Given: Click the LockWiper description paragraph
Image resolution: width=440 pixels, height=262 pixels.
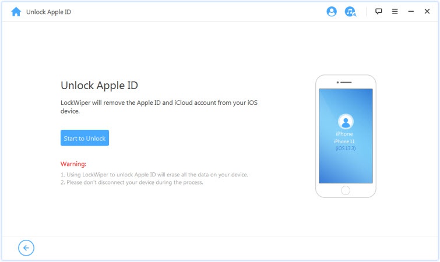Looking at the screenshot, I should coord(159,107).
